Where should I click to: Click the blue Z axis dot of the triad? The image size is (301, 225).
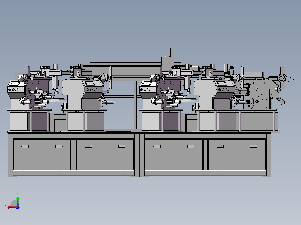click(x=18, y=207)
